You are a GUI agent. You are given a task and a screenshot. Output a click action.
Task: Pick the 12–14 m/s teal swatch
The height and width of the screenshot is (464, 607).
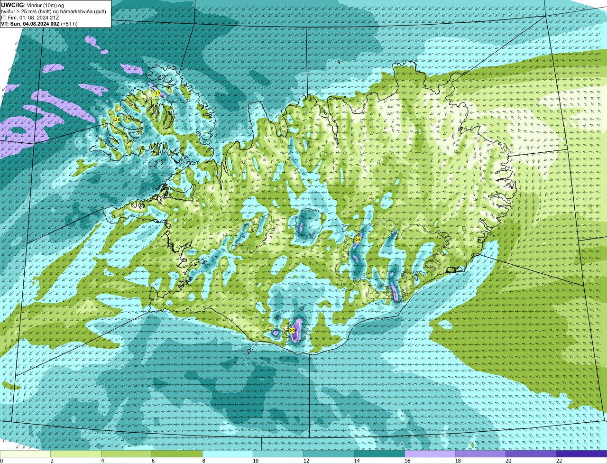click(x=329, y=454)
